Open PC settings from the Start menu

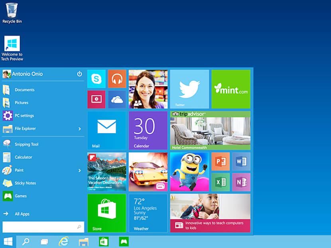(43, 116)
